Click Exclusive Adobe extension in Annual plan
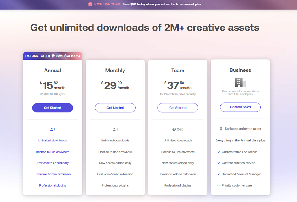The height and width of the screenshot is (202, 297). point(53,174)
